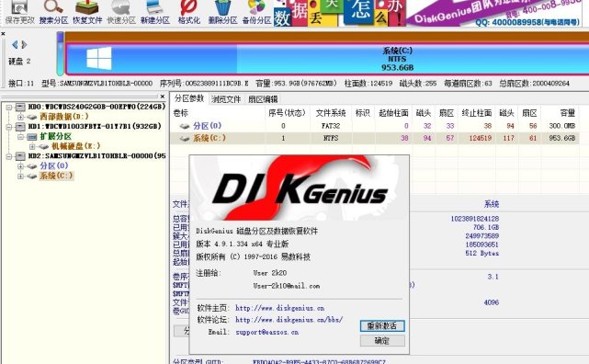Click the 保存更改 save changes toolbar icon
Viewport: 589px width, 364px height.
tap(20, 13)
